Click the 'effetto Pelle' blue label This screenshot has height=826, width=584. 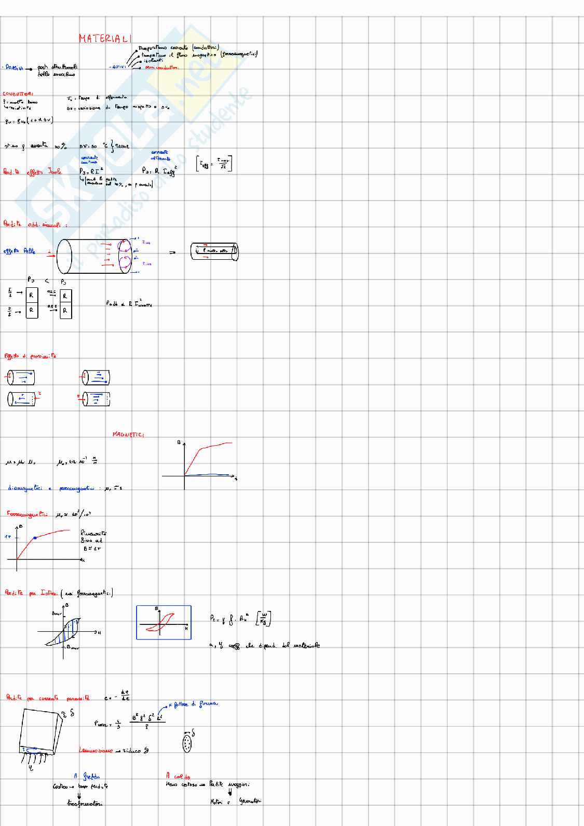19,251
